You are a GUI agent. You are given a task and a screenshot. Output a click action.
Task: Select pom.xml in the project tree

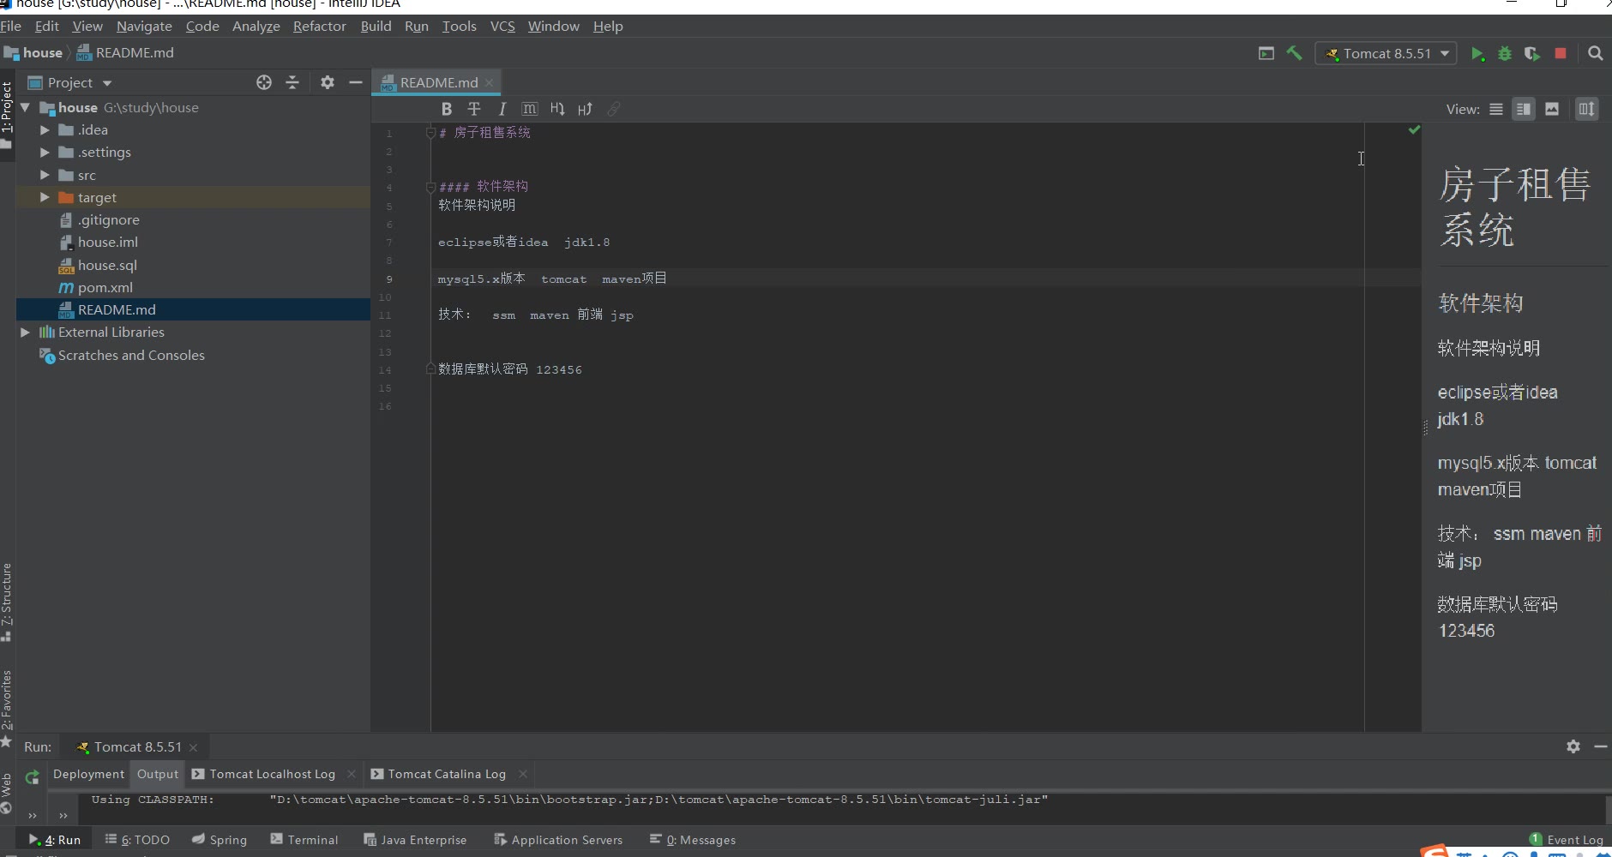105,288
